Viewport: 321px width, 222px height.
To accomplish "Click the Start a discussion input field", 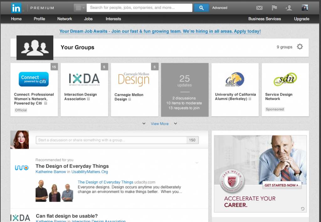I will tap(111, 140).
